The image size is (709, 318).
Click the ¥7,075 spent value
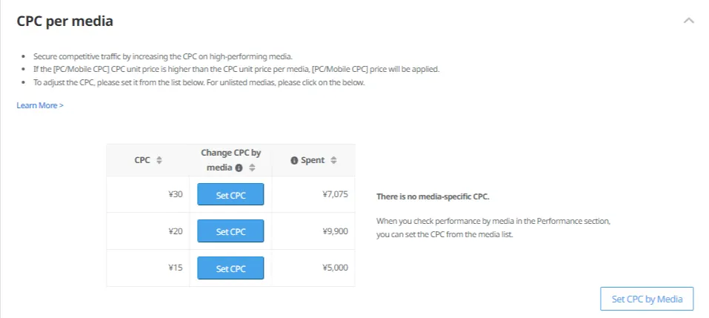335,195
